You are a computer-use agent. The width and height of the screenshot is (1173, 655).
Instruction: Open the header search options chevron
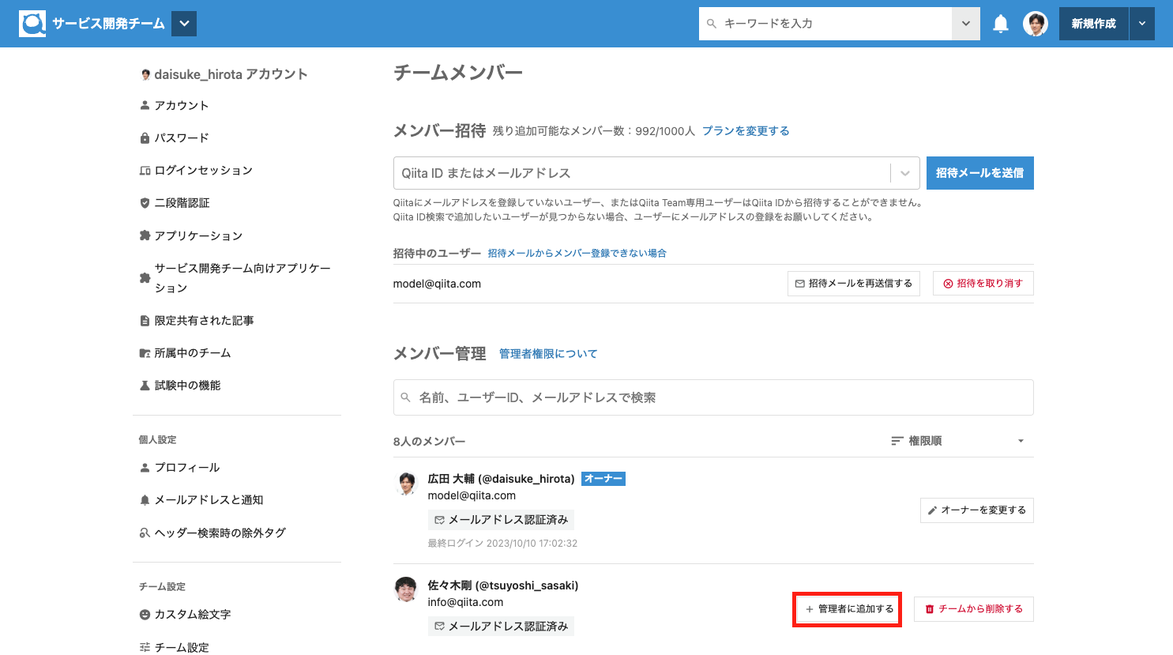coord(965,24)
